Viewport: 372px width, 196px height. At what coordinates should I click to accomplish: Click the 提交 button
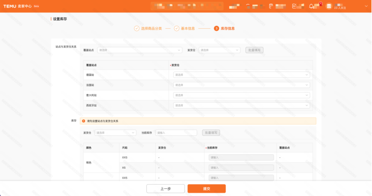[x=207, y=189]
